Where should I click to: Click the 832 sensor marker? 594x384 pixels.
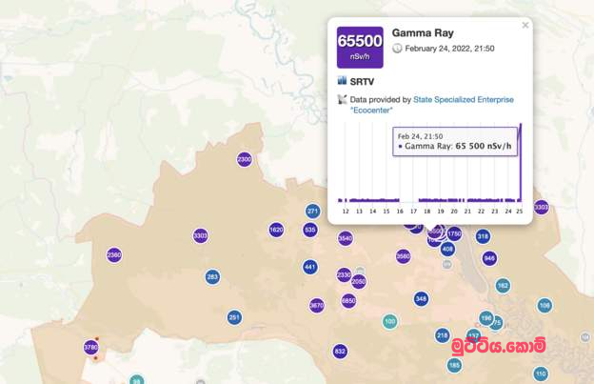[340, 352]
